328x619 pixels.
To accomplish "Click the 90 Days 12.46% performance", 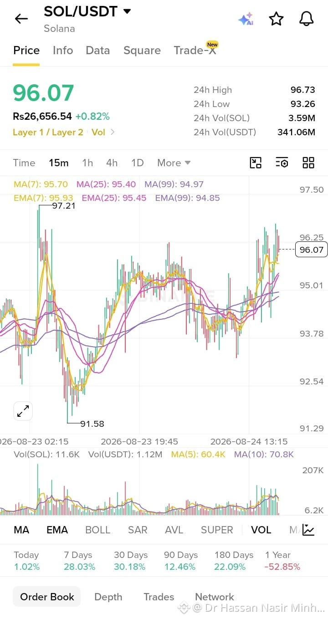I will 180,561.
